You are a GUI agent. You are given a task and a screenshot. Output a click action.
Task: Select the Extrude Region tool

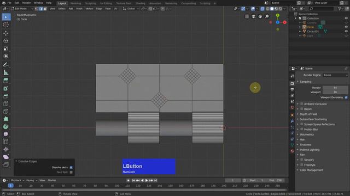[6, 81]
